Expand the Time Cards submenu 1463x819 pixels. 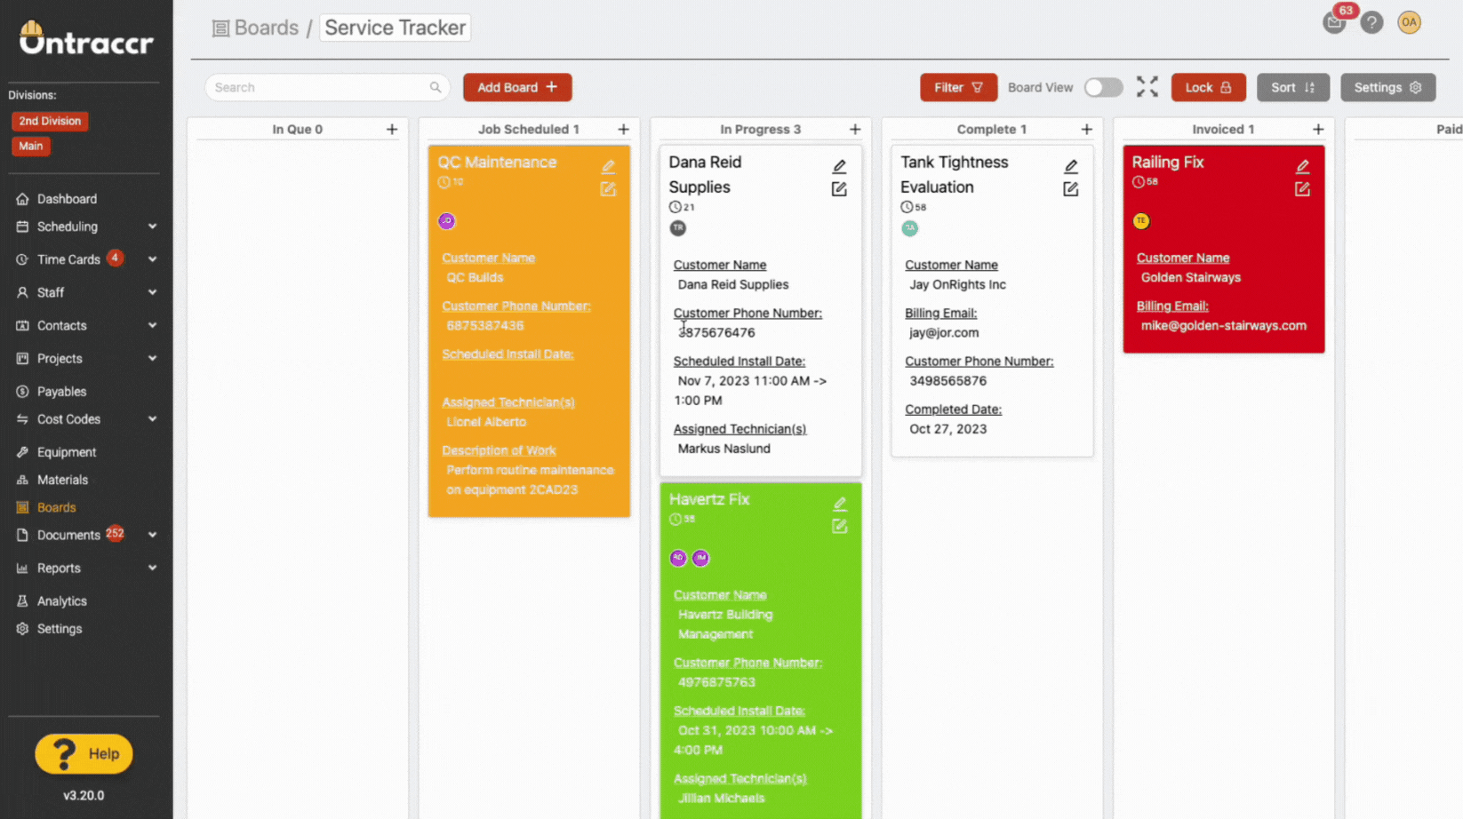152,259
